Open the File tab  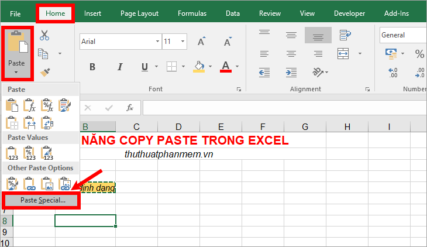pos(15,13)
